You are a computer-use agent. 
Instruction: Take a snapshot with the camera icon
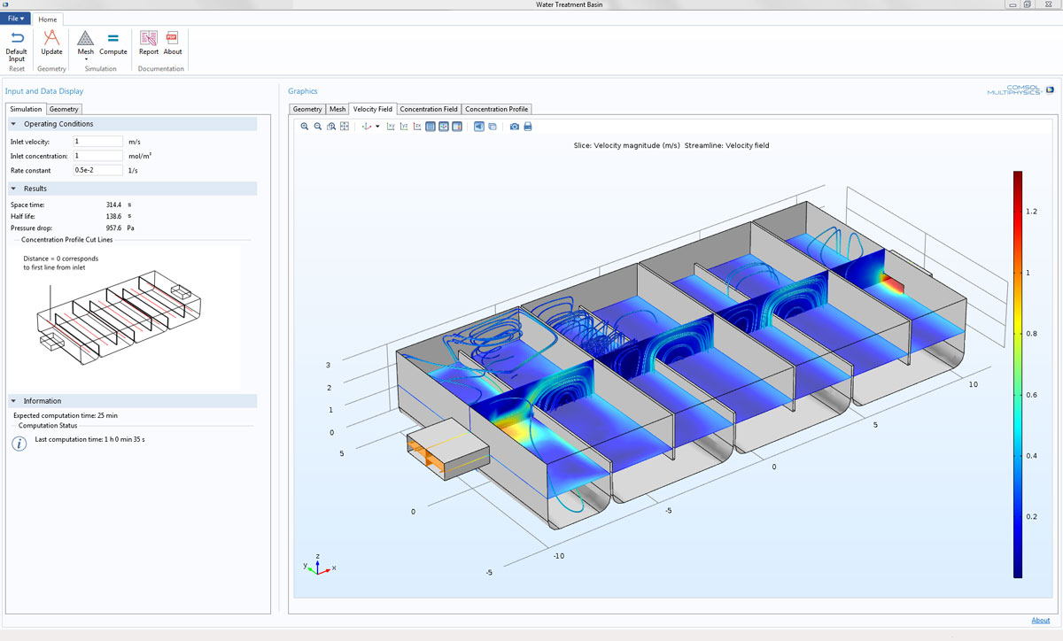pos(515,127)
